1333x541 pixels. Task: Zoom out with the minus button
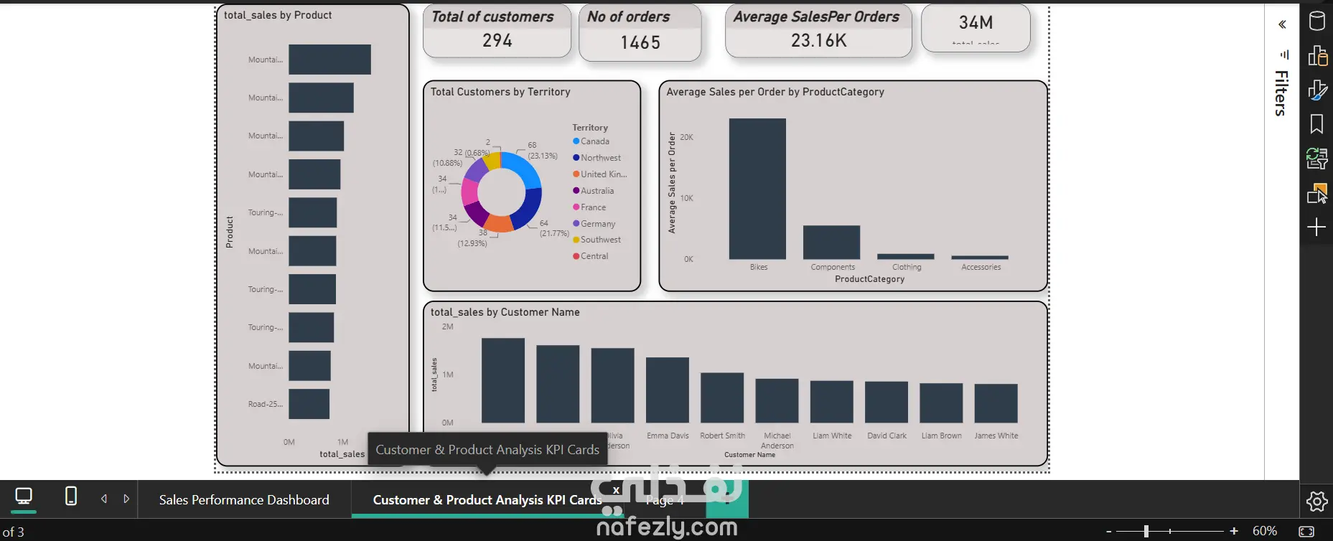(1109, 532)
